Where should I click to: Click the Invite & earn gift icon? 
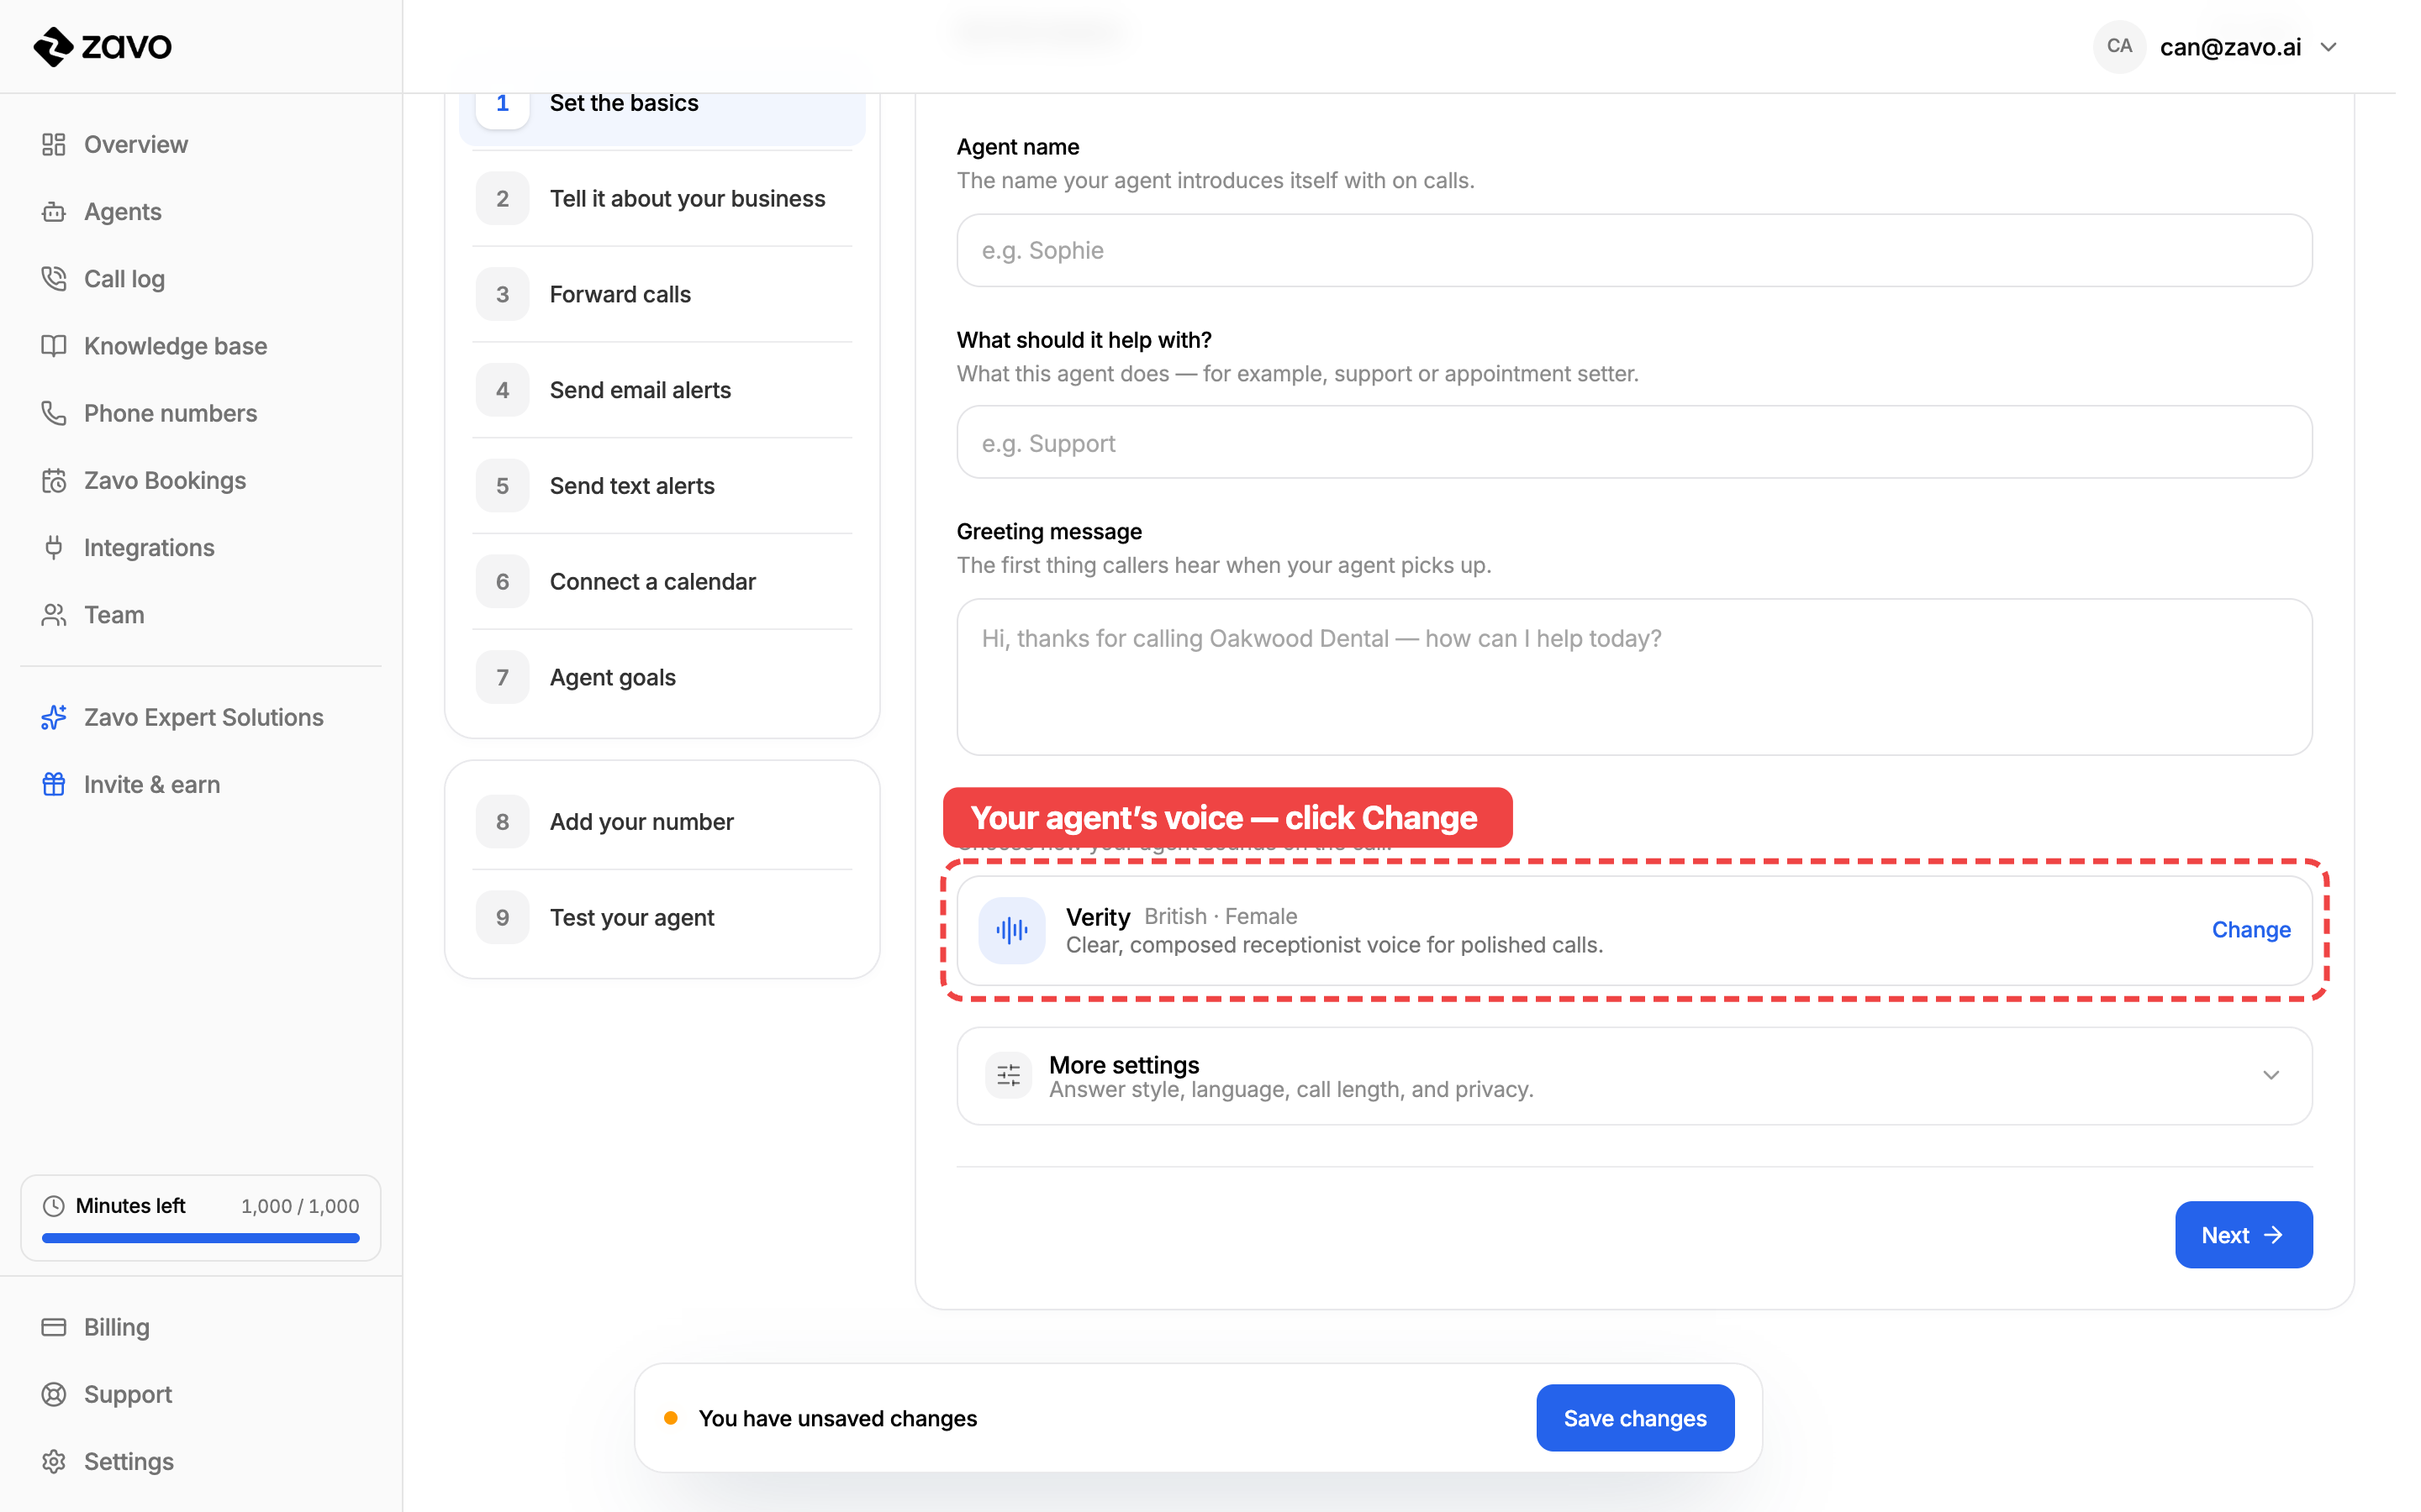54,785
